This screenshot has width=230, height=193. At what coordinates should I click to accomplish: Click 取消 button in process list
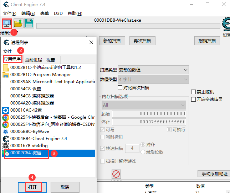(x=65, y=187)
